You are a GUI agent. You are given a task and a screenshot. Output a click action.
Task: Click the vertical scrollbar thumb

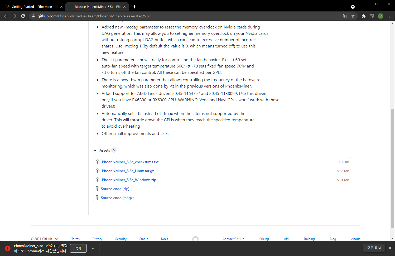393,168
